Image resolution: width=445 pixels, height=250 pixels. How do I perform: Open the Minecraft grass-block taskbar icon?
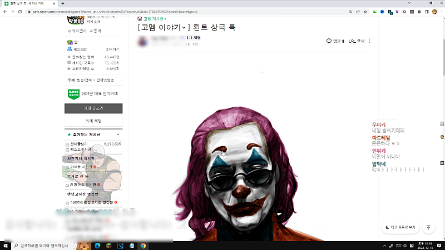click(109, 246)
